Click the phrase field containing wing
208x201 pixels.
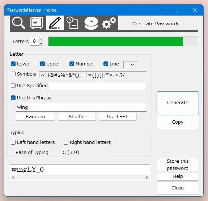coord(81,107)
